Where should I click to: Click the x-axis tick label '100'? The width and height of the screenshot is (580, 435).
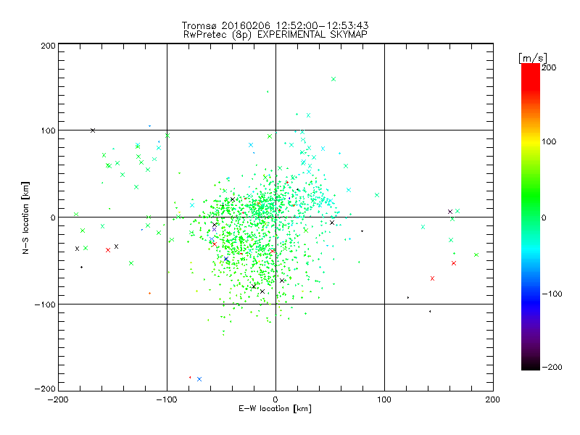point(384,399)
